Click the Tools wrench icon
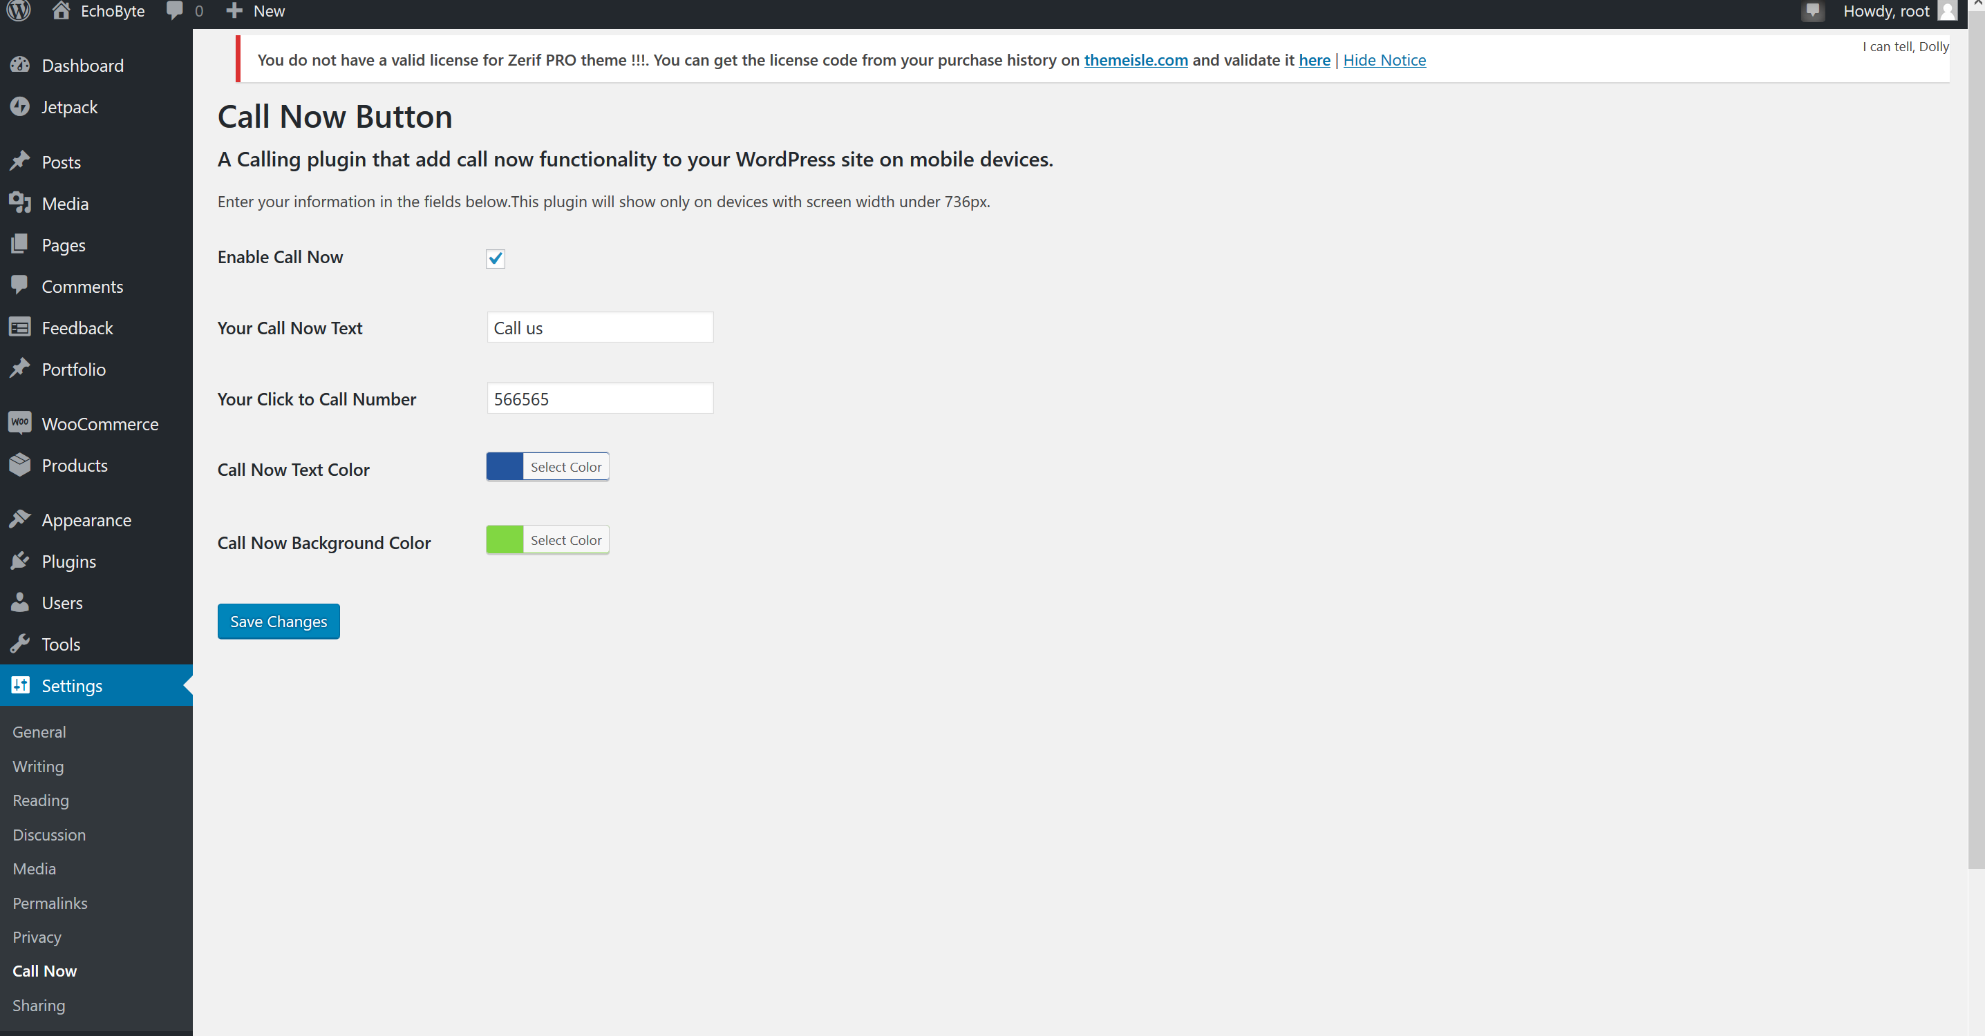 [20, 643]
